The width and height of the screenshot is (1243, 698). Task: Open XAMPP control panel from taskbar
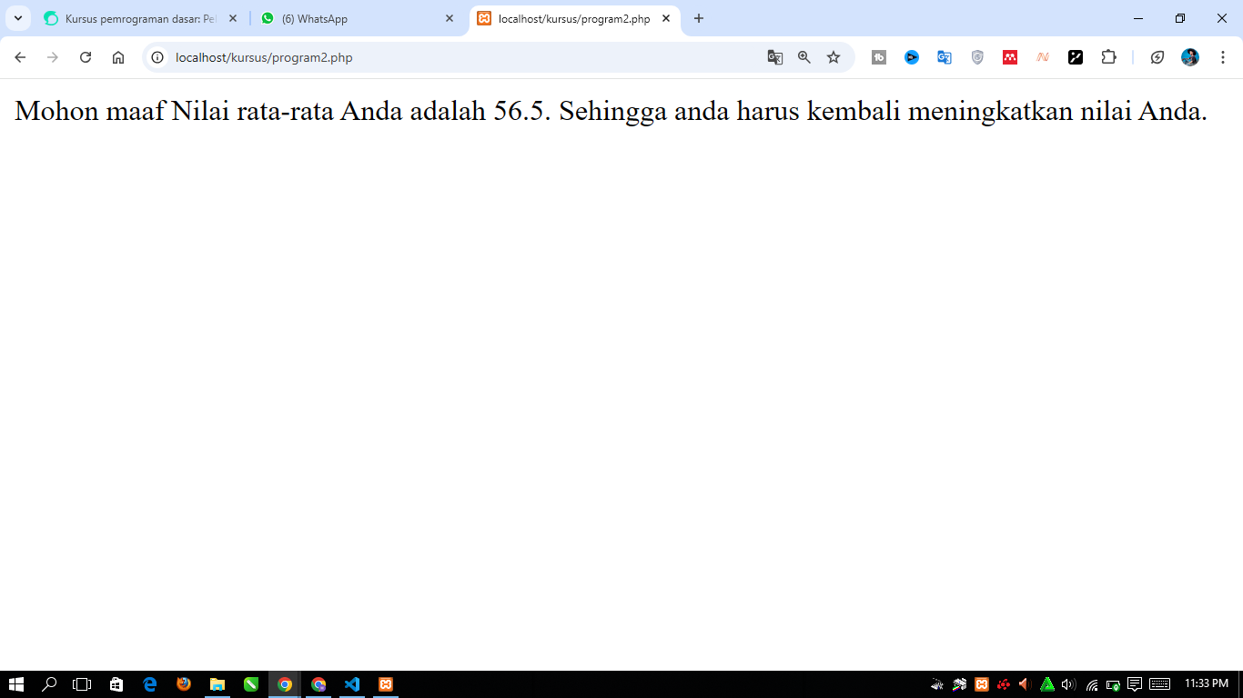coord(386,684)
